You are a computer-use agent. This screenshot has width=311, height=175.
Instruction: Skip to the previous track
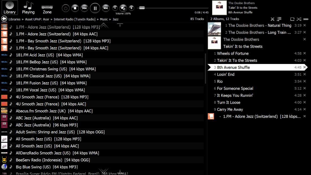click(84, 8)
